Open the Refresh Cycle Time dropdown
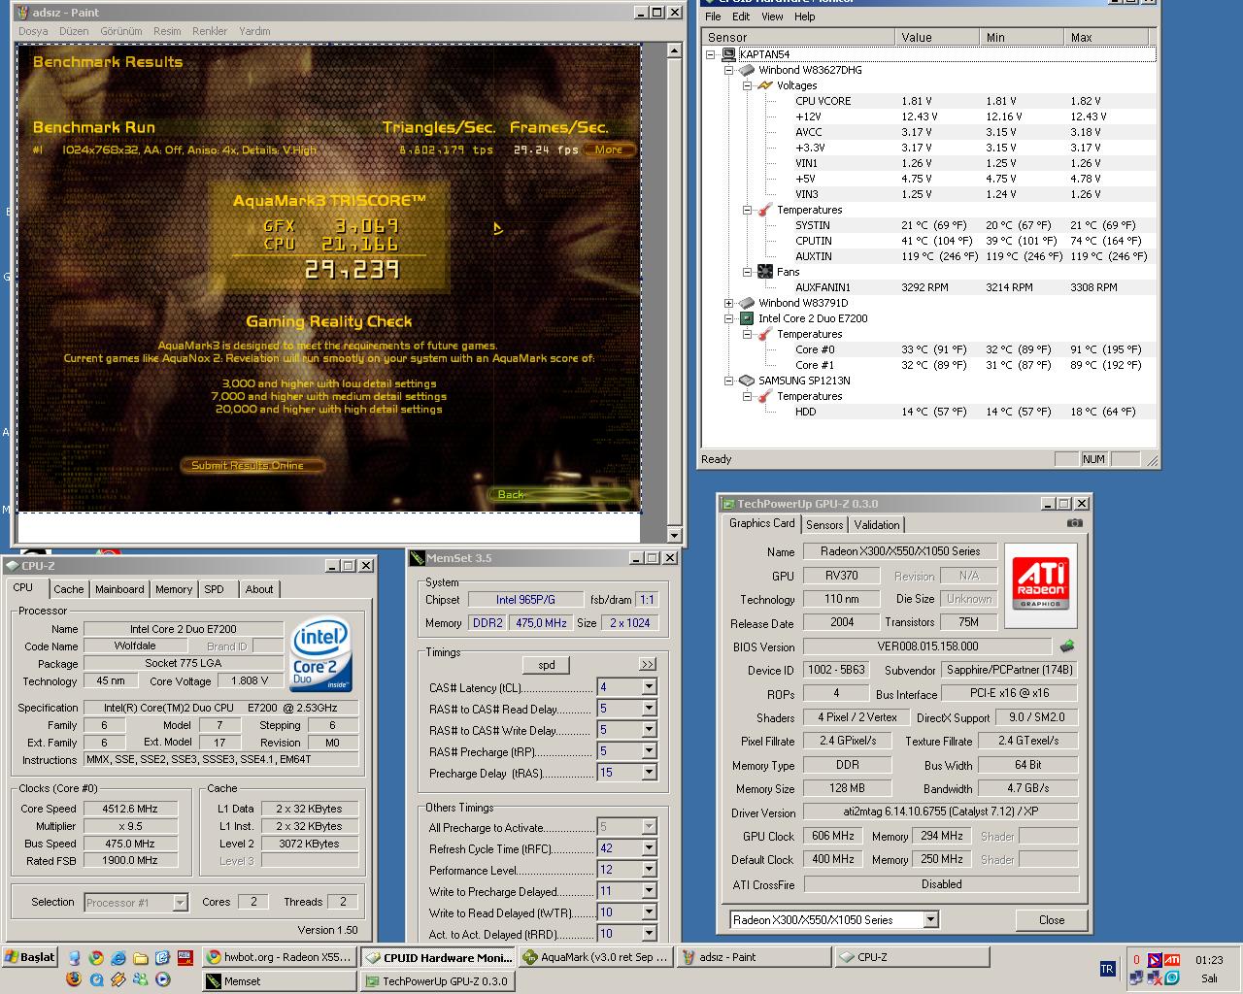 [x=649, y=848]
